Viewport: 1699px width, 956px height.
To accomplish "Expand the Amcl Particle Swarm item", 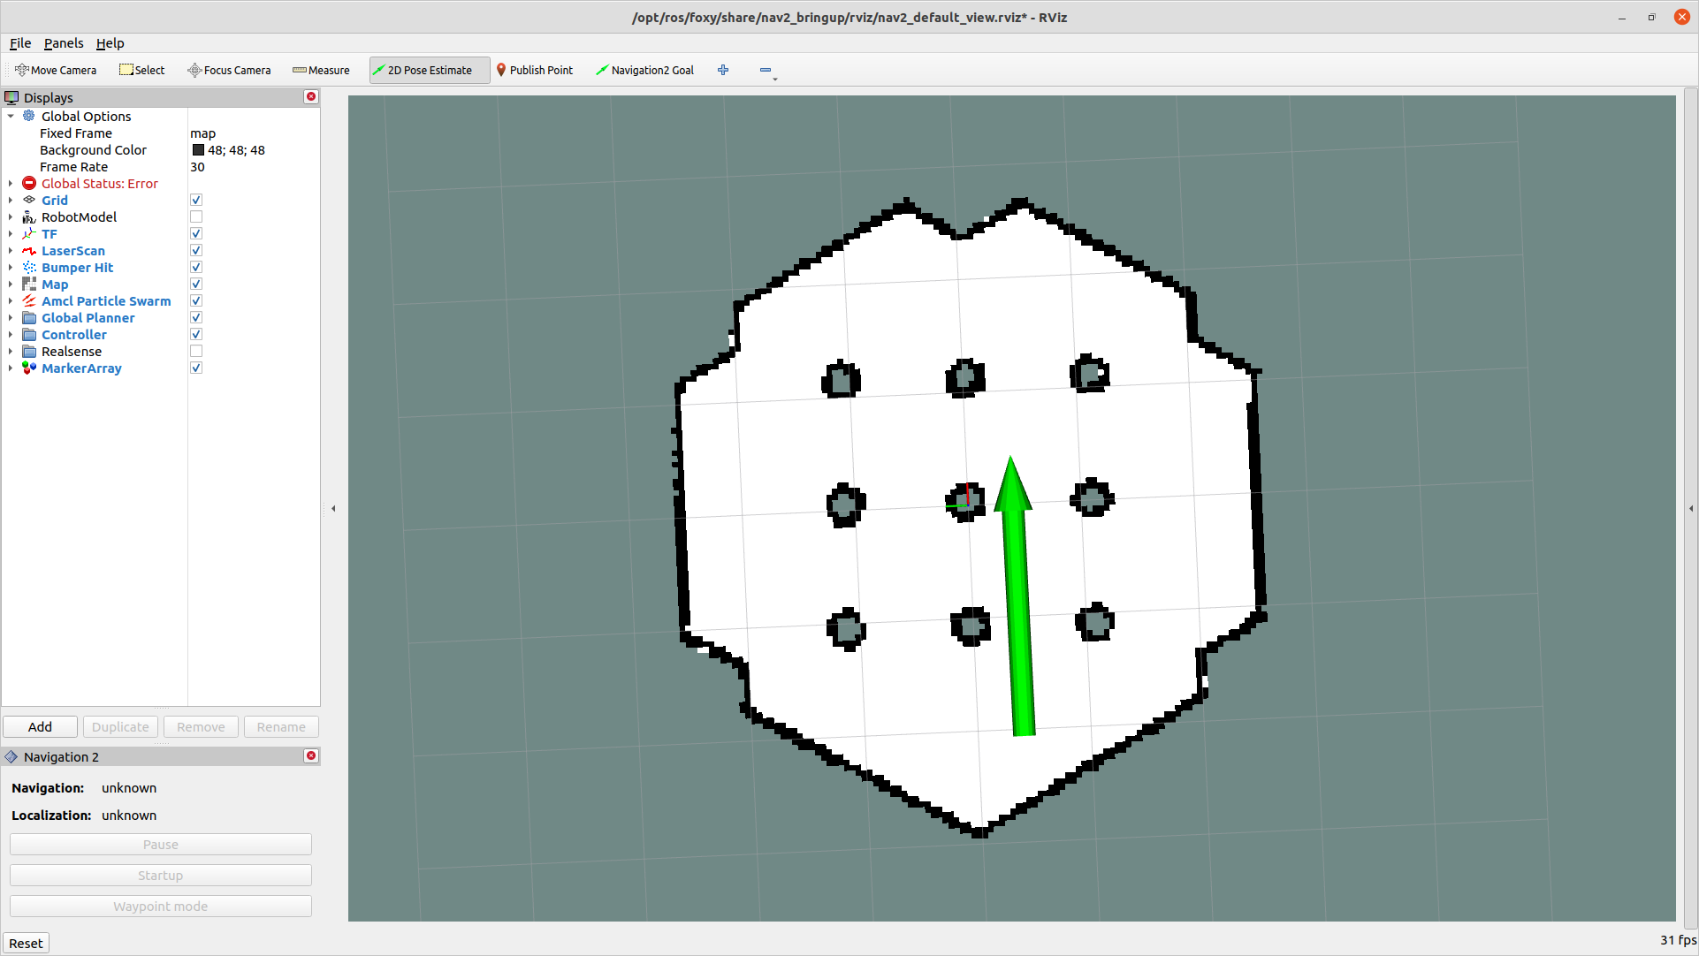I will click(11, 301).
